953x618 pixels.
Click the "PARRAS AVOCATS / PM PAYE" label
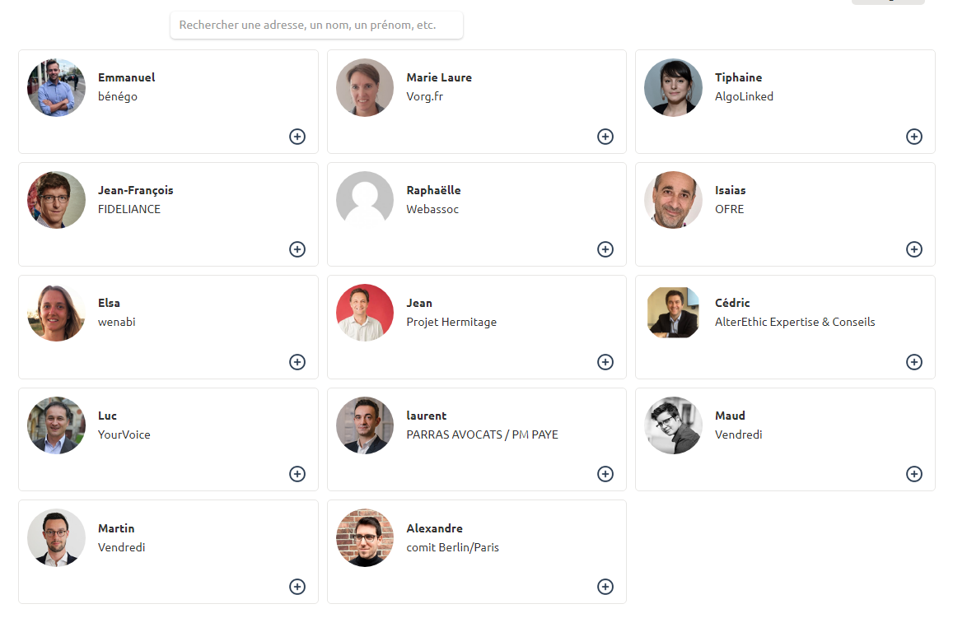tap(482, 434)
